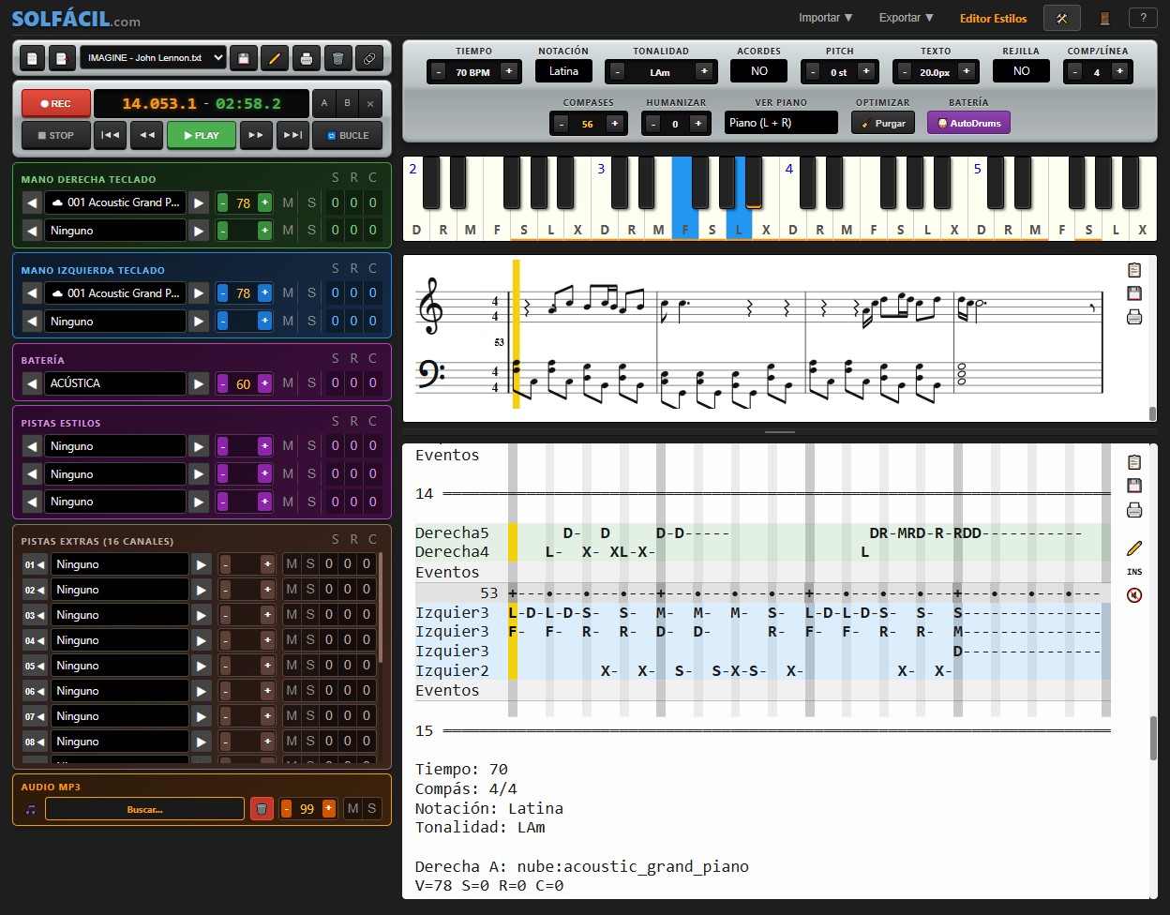This screenshot has height=915, width=1170.
Task: Solo the Audio MP3 track
Action: pyautogui.click(x=372, y=808)
